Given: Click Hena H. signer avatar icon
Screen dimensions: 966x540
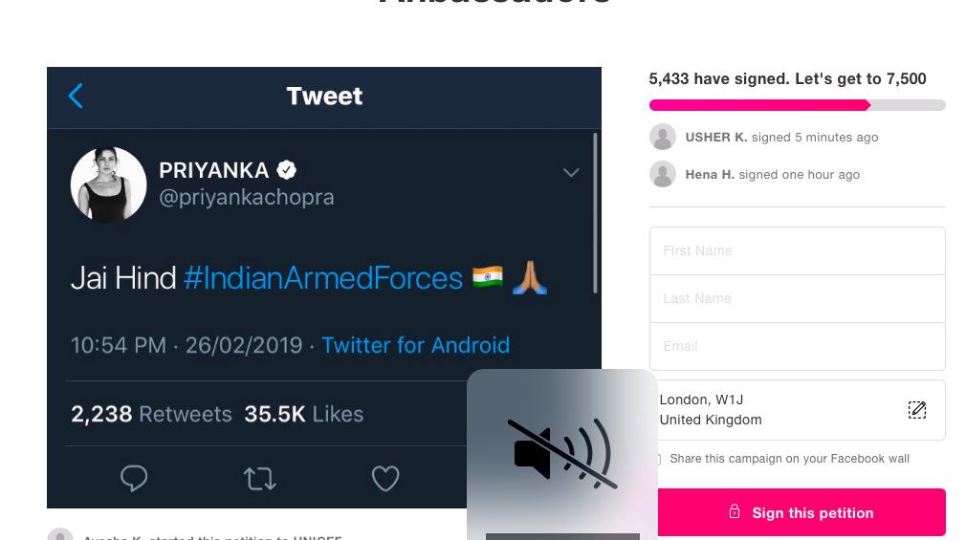Looking at the screenshot, I should tap(663, 174).
